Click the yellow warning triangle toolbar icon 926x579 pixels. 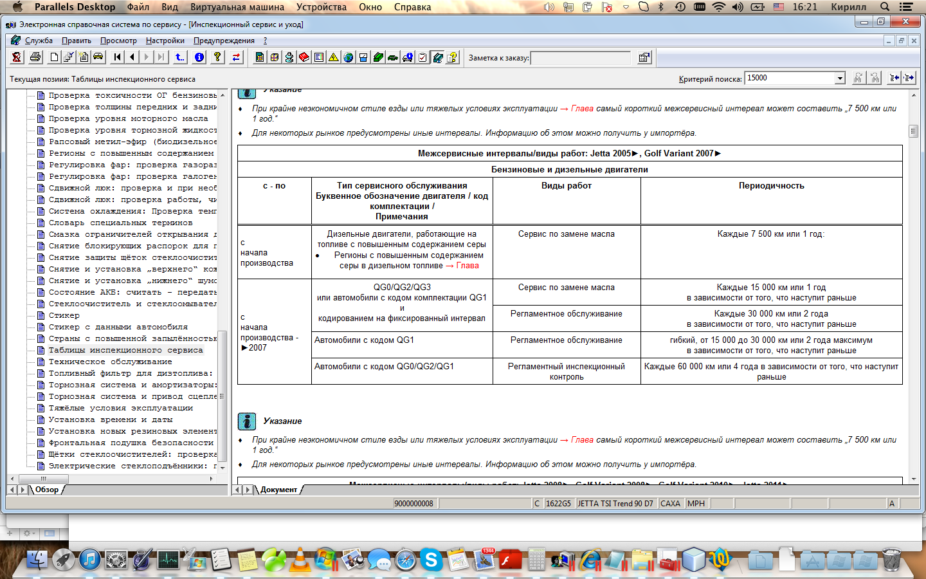pos(333,57)
